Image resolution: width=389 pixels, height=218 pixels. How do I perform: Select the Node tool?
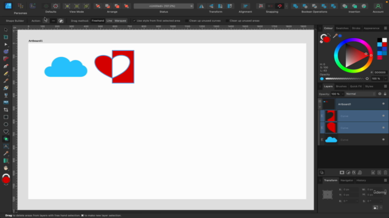tap(5, 44)
